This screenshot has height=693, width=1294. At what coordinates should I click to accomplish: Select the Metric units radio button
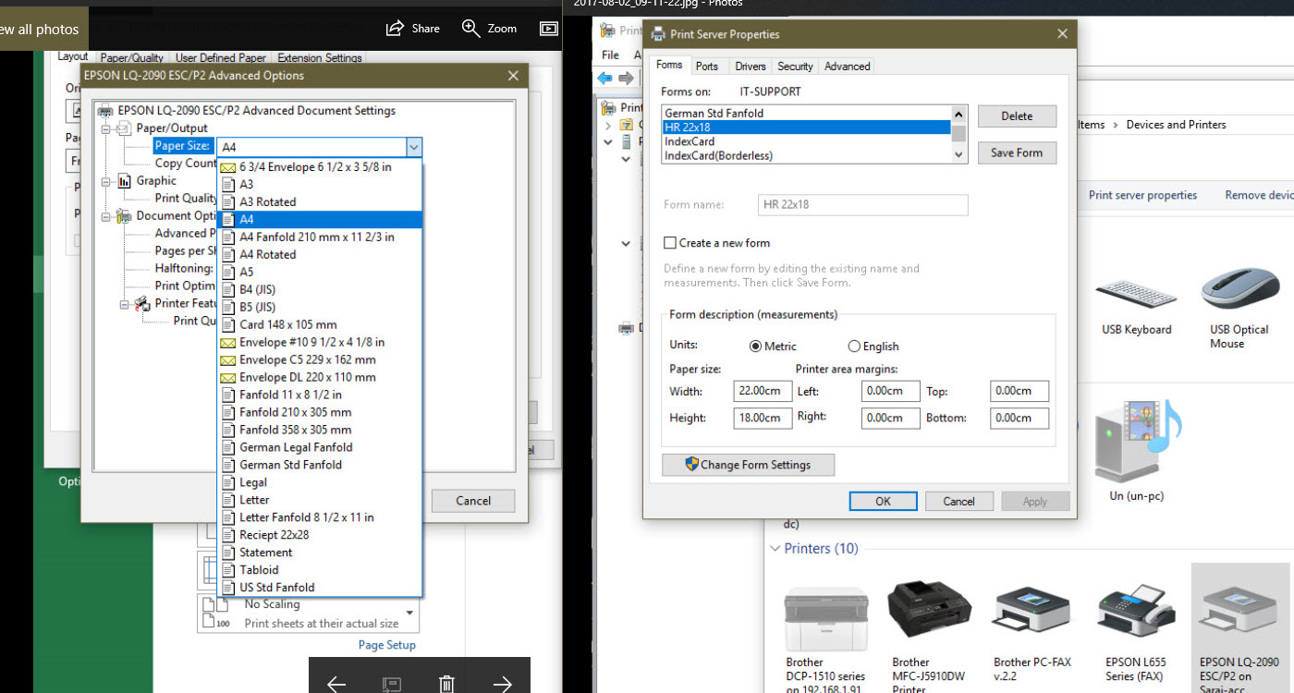pos(755,346)
